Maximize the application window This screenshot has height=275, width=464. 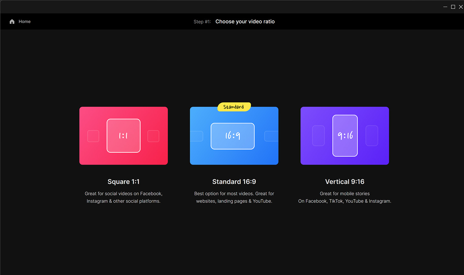[453, 7]
